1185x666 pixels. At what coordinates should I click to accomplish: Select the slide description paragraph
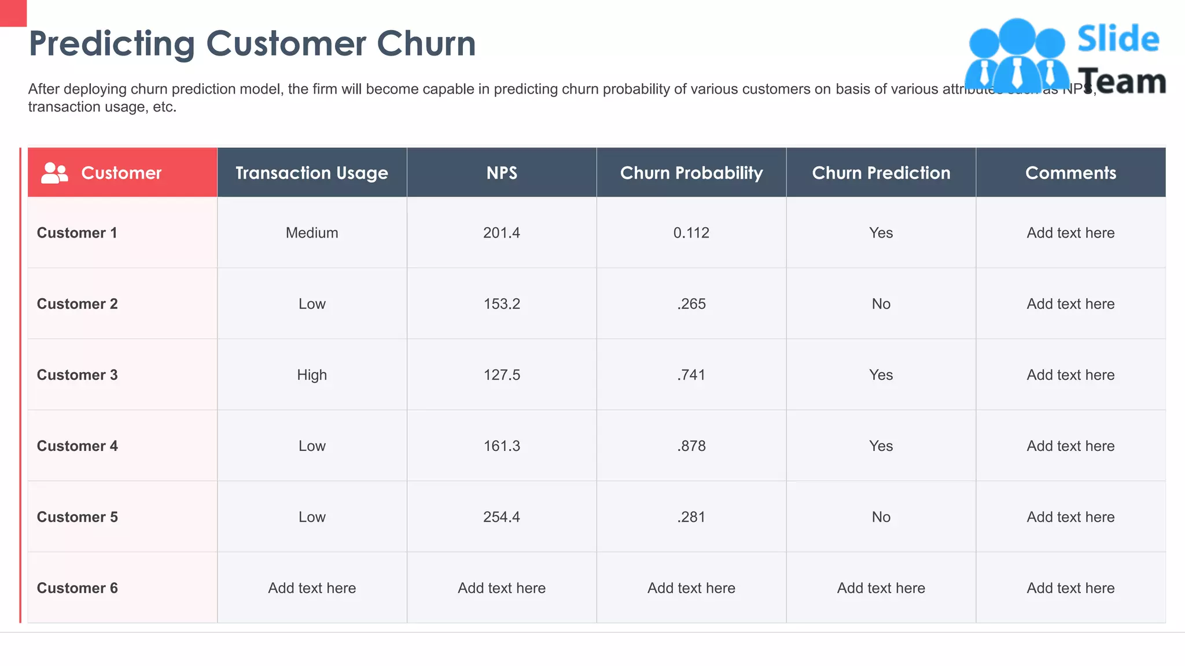(x=562, y=98)
